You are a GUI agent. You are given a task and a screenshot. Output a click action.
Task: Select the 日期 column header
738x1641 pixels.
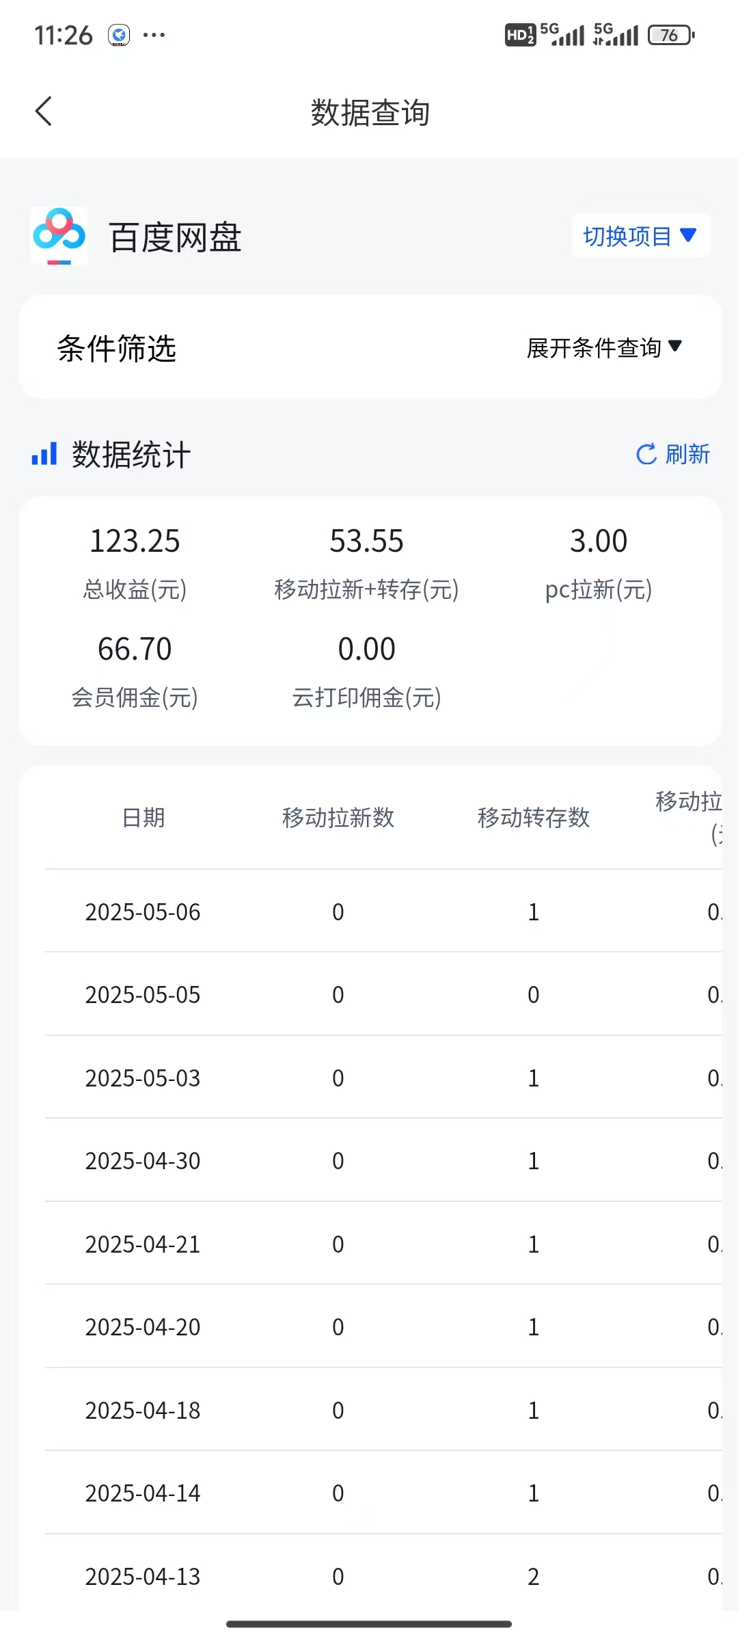(143, 817)
